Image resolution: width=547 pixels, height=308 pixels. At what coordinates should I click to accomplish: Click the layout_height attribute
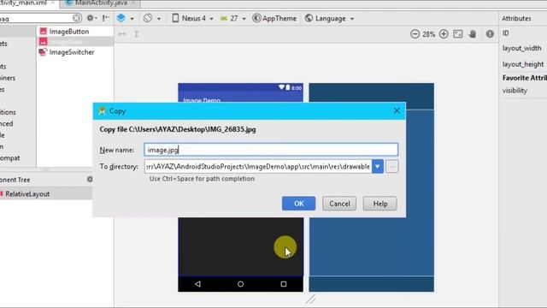tap(523, 64)
